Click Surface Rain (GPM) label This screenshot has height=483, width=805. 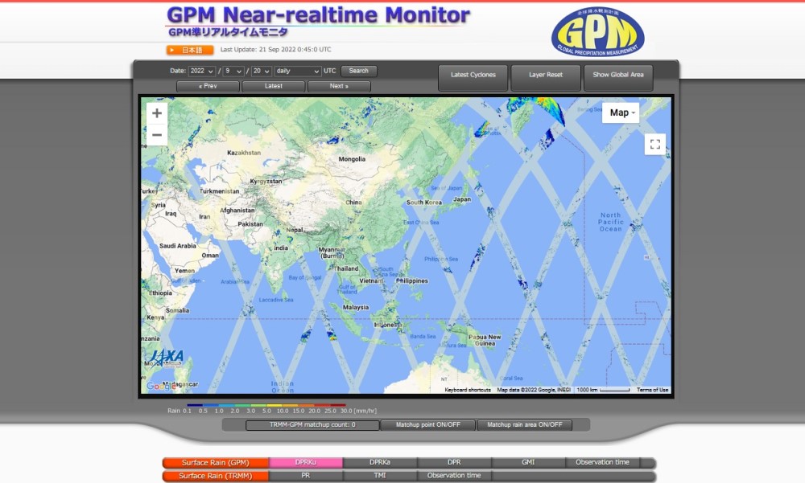[216, 462]
